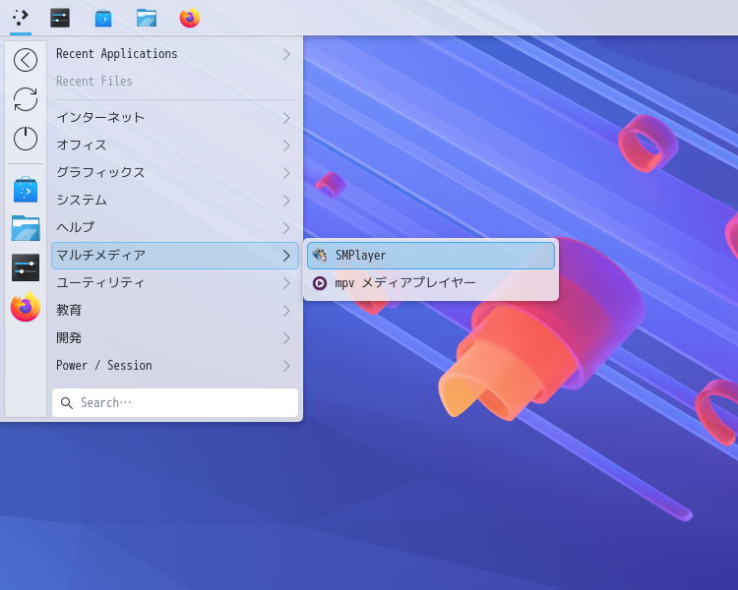The image size is (738, 590).
Task: Open System Settings from the menu sidebar
Action: coord(26,267)
